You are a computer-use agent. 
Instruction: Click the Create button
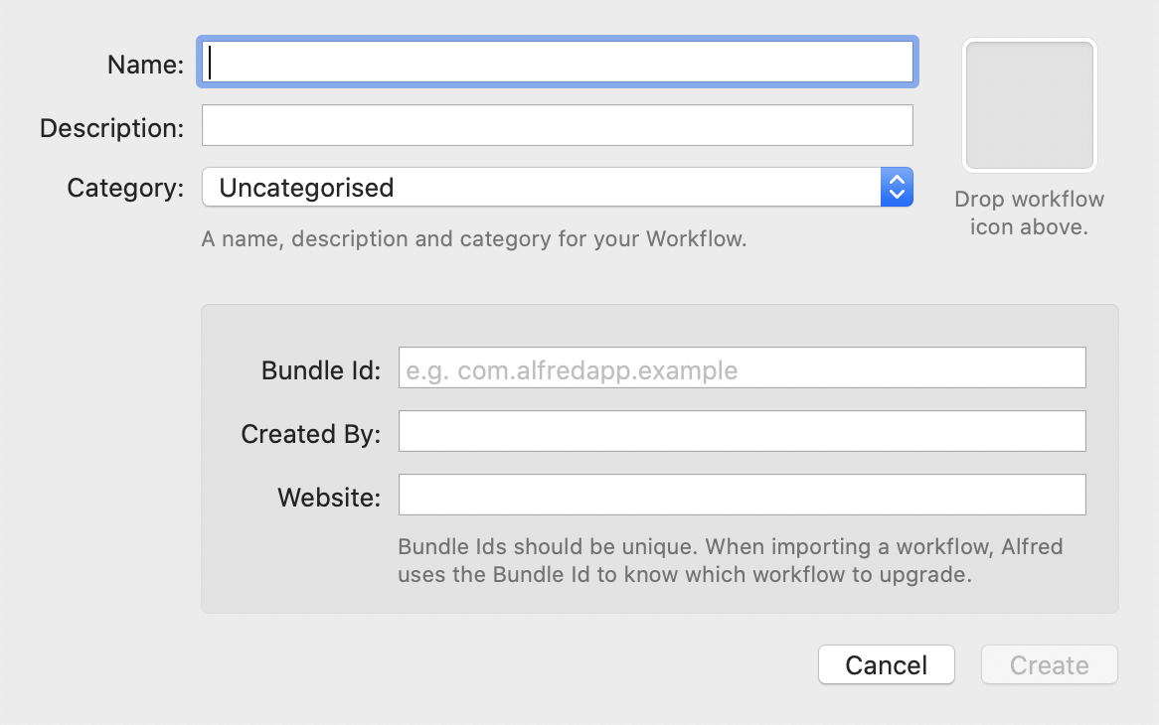[x=1050, y=665]
